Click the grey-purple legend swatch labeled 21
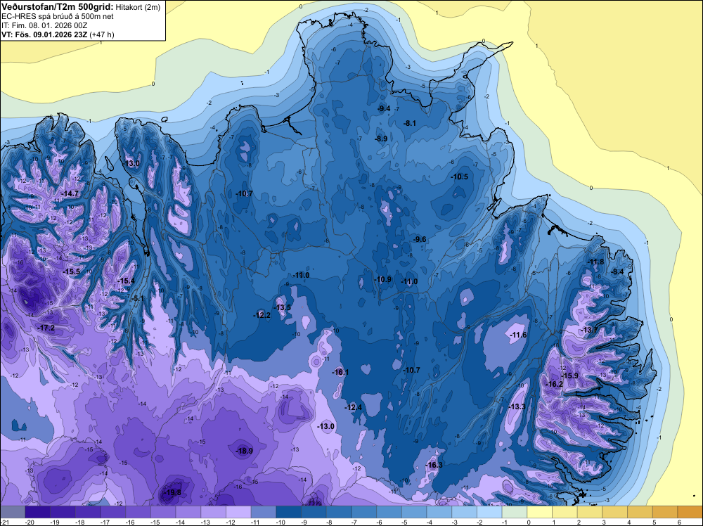Image resolution: width=703 pixels, height=526 pixels. click(x=13, y=512)
